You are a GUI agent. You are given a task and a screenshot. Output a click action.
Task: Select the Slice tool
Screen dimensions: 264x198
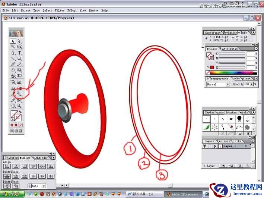point(13,100)
